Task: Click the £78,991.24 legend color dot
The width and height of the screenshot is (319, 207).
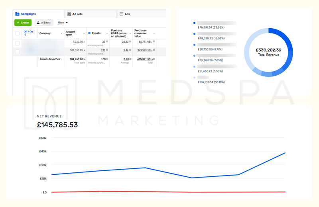Action: (x=194, y=23)
